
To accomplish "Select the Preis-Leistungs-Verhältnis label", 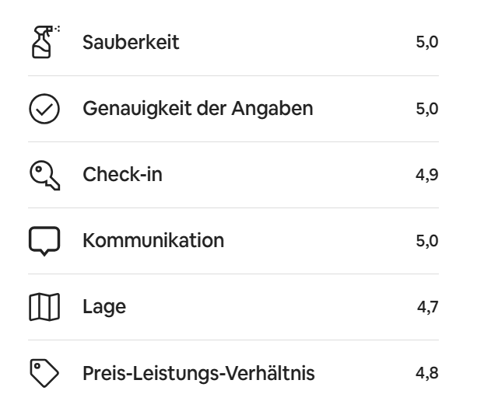I will point(198,374).
